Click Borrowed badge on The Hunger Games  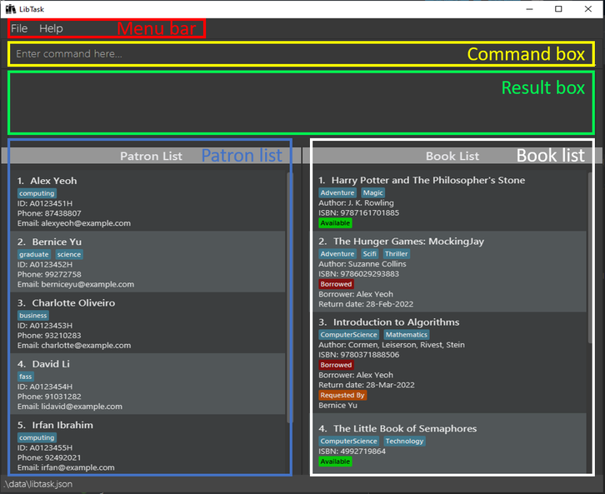(336, 284)
